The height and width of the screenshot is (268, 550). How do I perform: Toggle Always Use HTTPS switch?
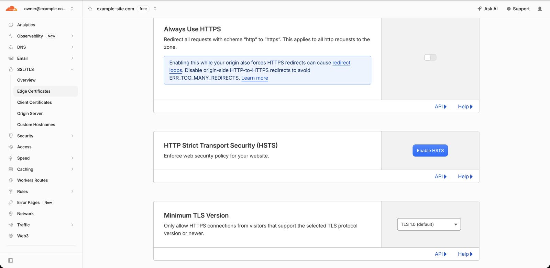(x=430, y=57)
